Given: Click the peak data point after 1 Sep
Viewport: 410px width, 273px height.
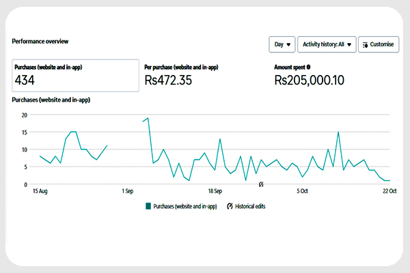Looking at the screenshot, I should 148,118.
